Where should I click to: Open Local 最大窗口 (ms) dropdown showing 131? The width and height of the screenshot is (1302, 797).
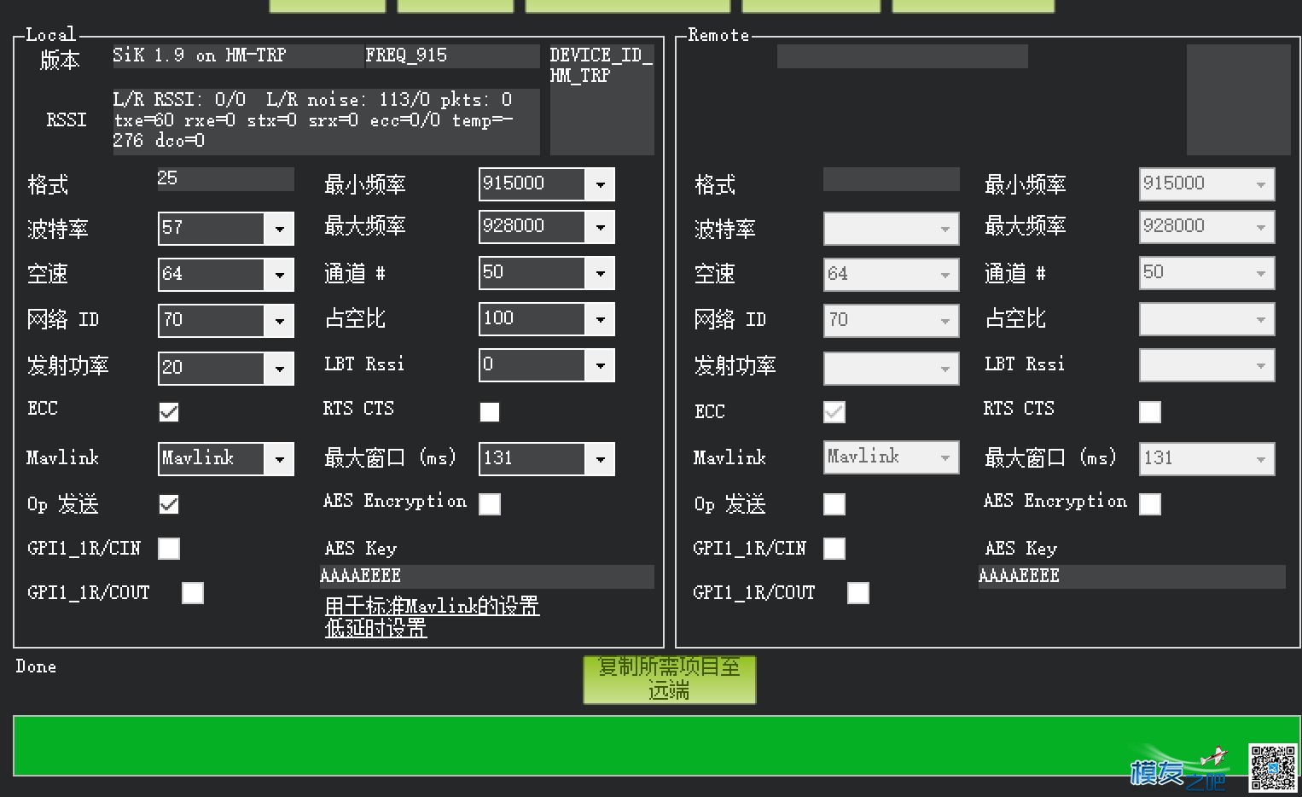pyautogui.click(x=547, y=459)
